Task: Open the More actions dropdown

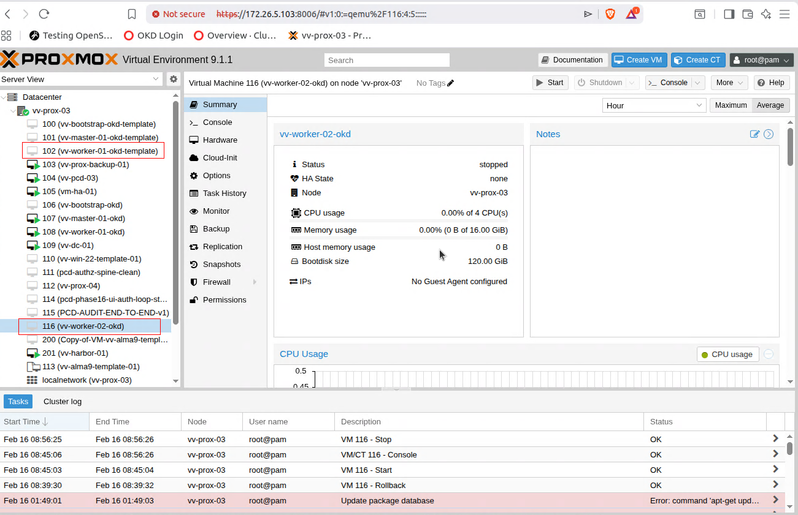Action: pyautogui.click(x=729, y=83)
